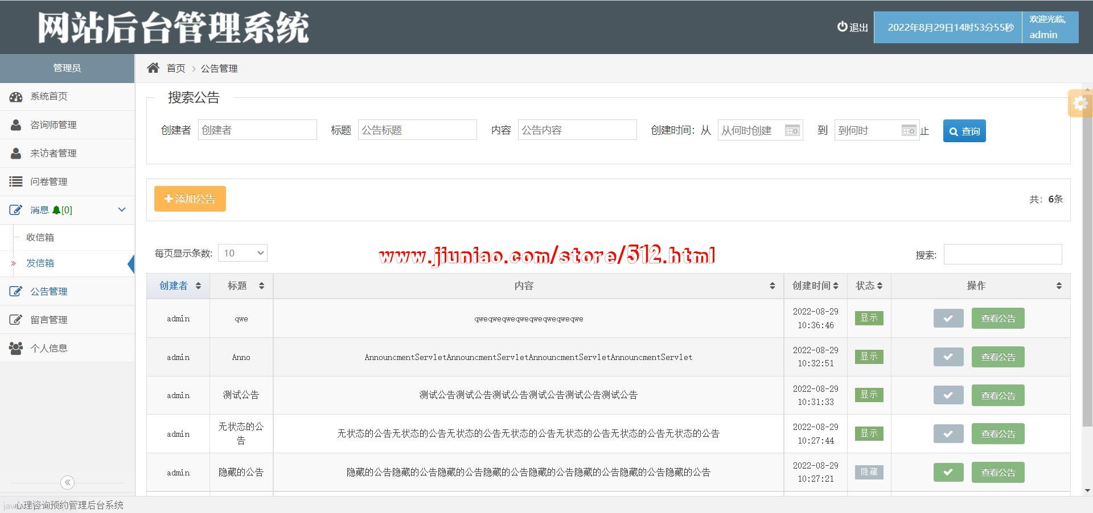
Task: Focus the 公告内容 input field
Action: (x=577, y=130)
